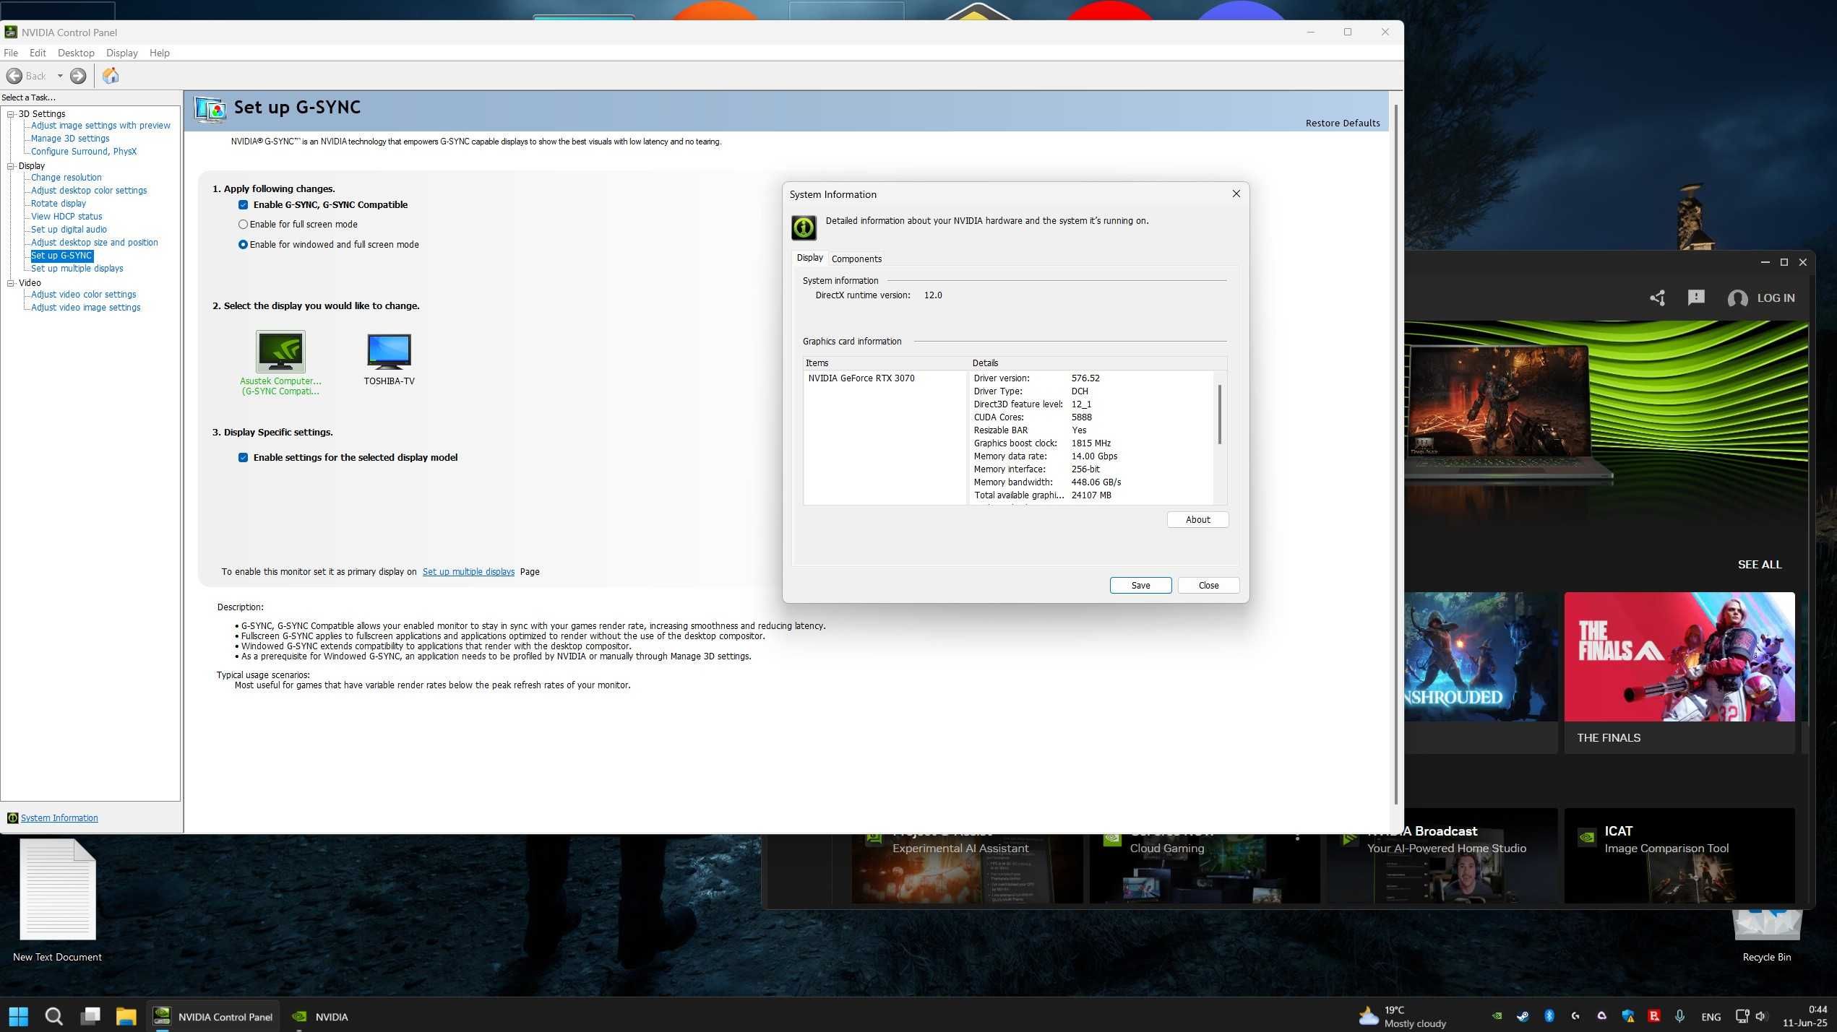Click the share icon in NVIDIA app
The image size is (1837, 1032).
pos(1657,298)
